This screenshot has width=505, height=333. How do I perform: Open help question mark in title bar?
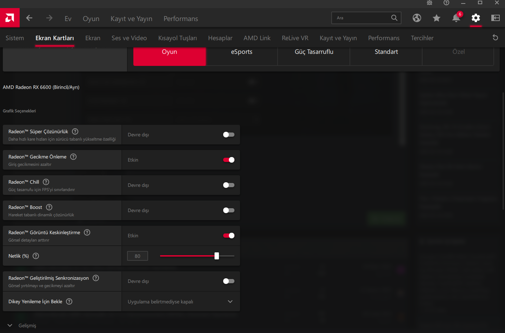[446, 3]
